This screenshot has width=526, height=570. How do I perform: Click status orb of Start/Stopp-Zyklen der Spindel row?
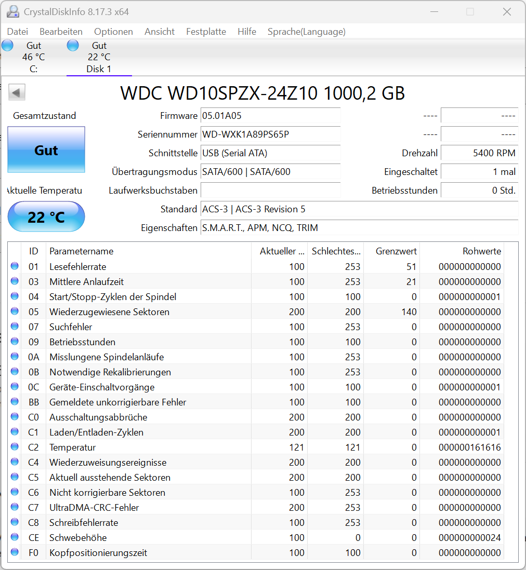[x=15, y=296]
